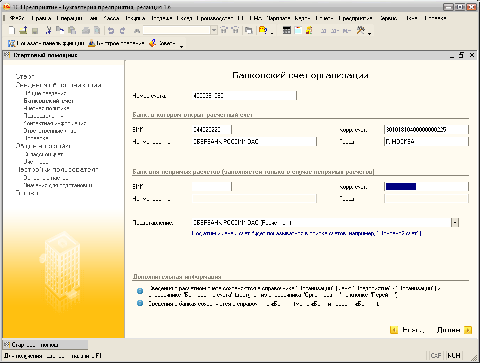Image resolution: width=480 pixels, height=363 pixels.
Task: Click the Save diskette icon
Action: (x=35, y=30)
